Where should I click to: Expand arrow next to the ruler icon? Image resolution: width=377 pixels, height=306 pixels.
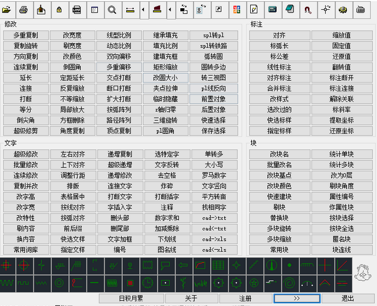[143, 9]
